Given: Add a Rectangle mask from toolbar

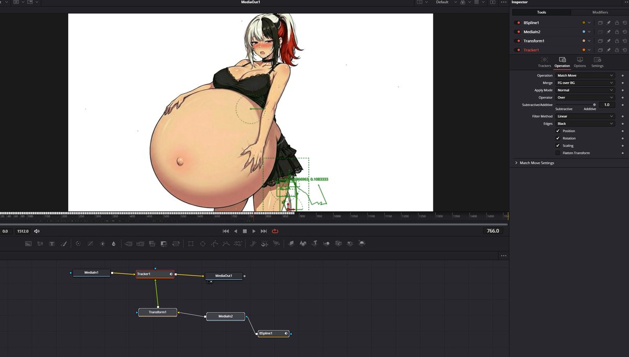Looking at the screenshot, I should coord(190,243).
